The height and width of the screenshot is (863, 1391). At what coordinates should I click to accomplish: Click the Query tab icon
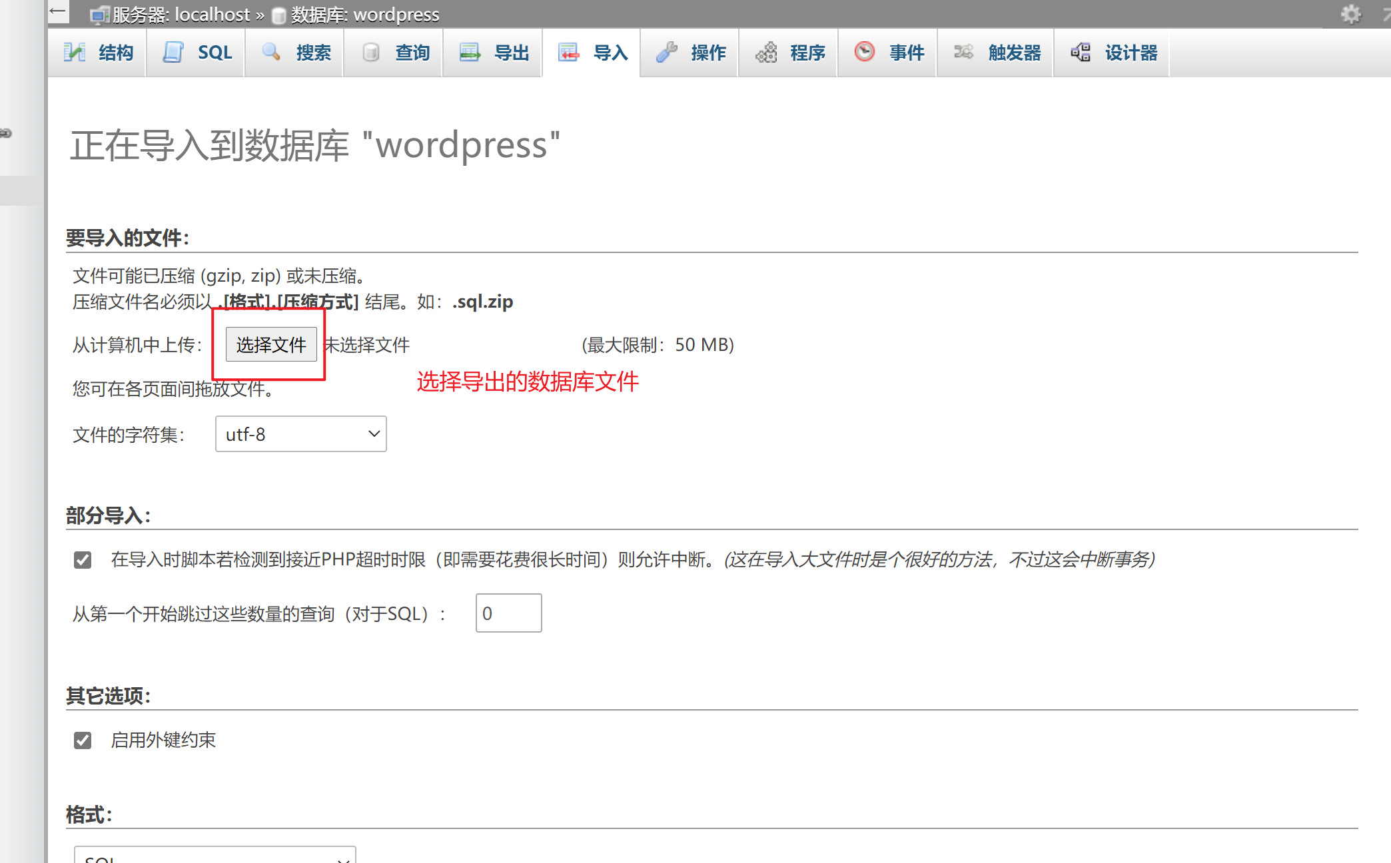click(371, 52)
